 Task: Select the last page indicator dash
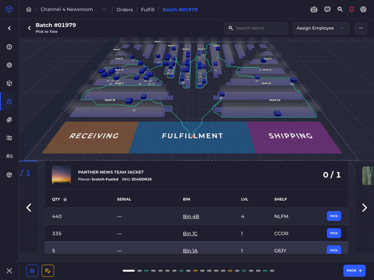272,271
